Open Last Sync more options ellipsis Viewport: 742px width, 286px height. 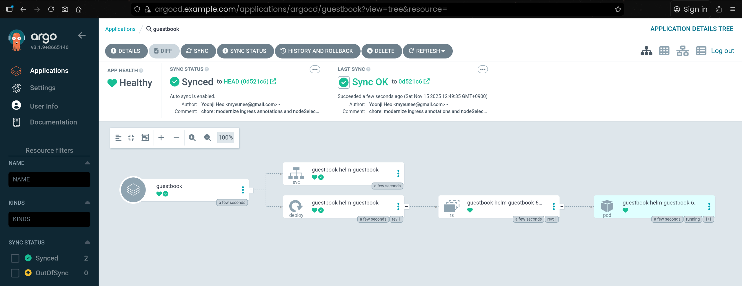click(483, 69)
